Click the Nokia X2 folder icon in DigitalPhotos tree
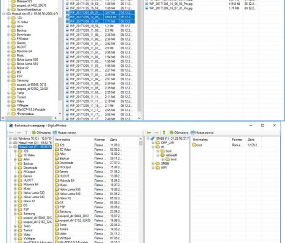285x243 pixels. (x=20, y=201)
